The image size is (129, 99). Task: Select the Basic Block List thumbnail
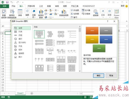pyautogui.click(x=39, y=34)
